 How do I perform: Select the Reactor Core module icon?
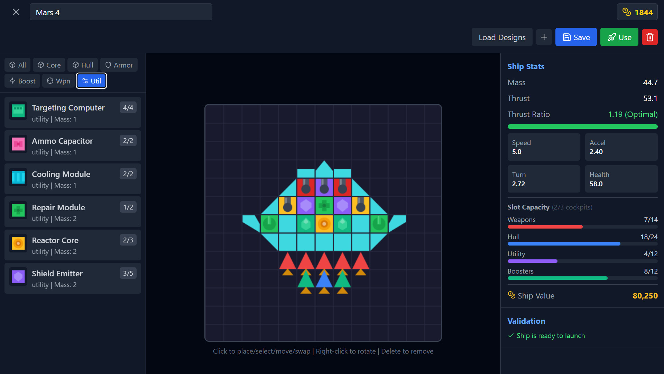pyautogui.click(x=18, y=243)
